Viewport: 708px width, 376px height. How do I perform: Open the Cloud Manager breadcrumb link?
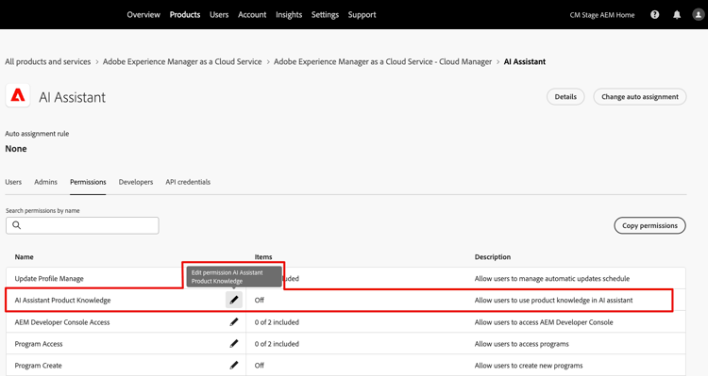(x=382, y=62)
